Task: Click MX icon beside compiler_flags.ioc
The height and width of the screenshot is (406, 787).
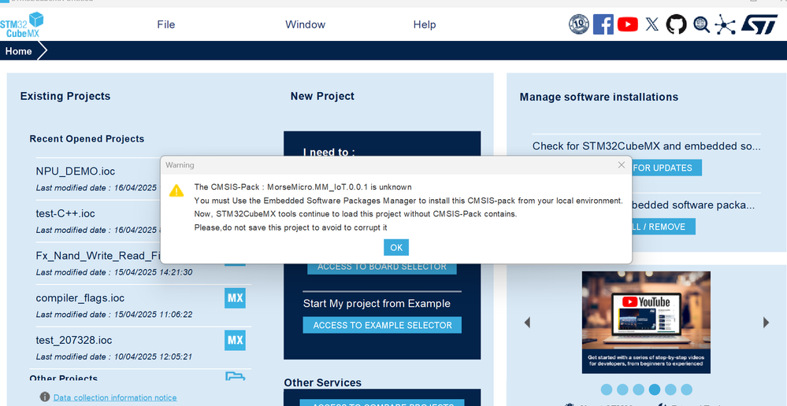Action: [x=235, y=298]
